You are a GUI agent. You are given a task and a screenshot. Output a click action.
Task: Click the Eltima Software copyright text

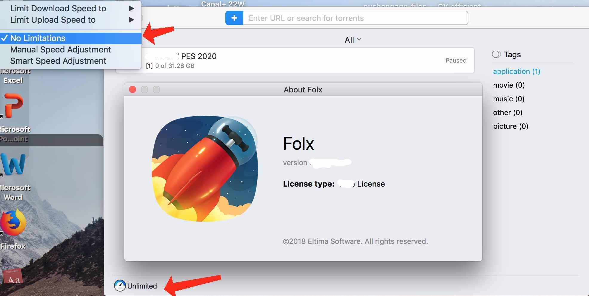point(355,241)
